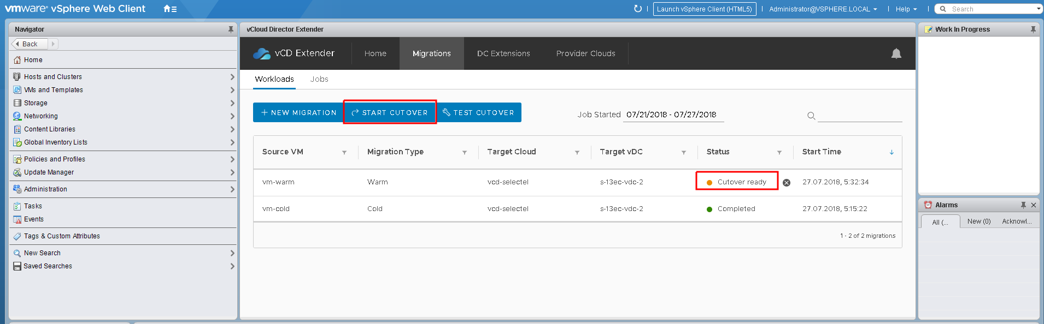1044x324 pixels.
Task: Click the START CUTOVER button
Action: 390,112
